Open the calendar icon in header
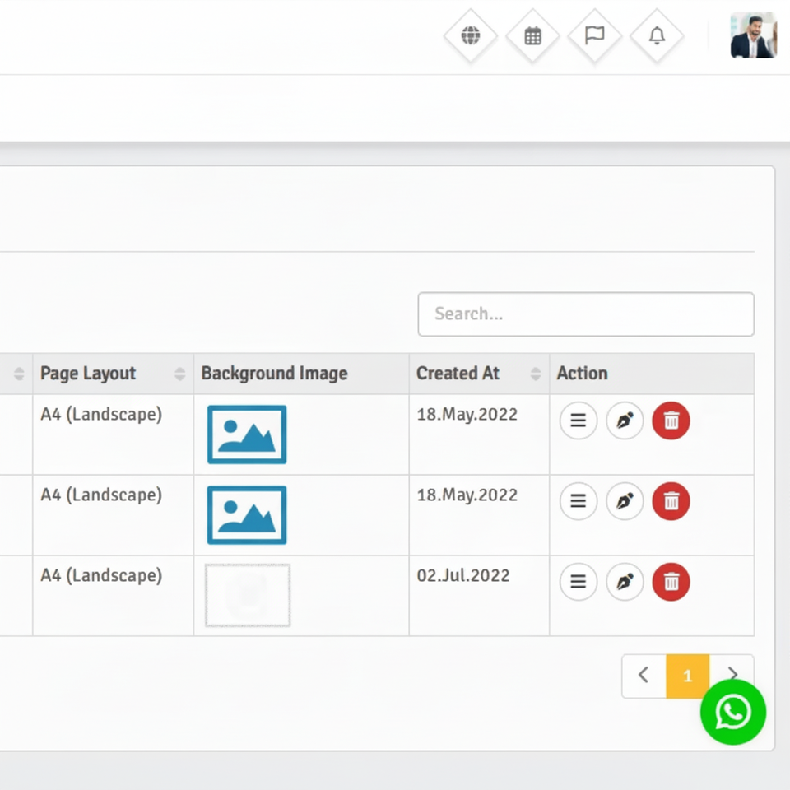Viewport: 790px width, 790px height. pyautogui.click(x=532, y=36)
